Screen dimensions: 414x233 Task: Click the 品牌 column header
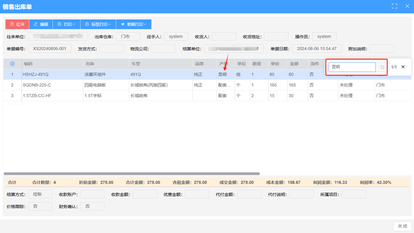204,64
